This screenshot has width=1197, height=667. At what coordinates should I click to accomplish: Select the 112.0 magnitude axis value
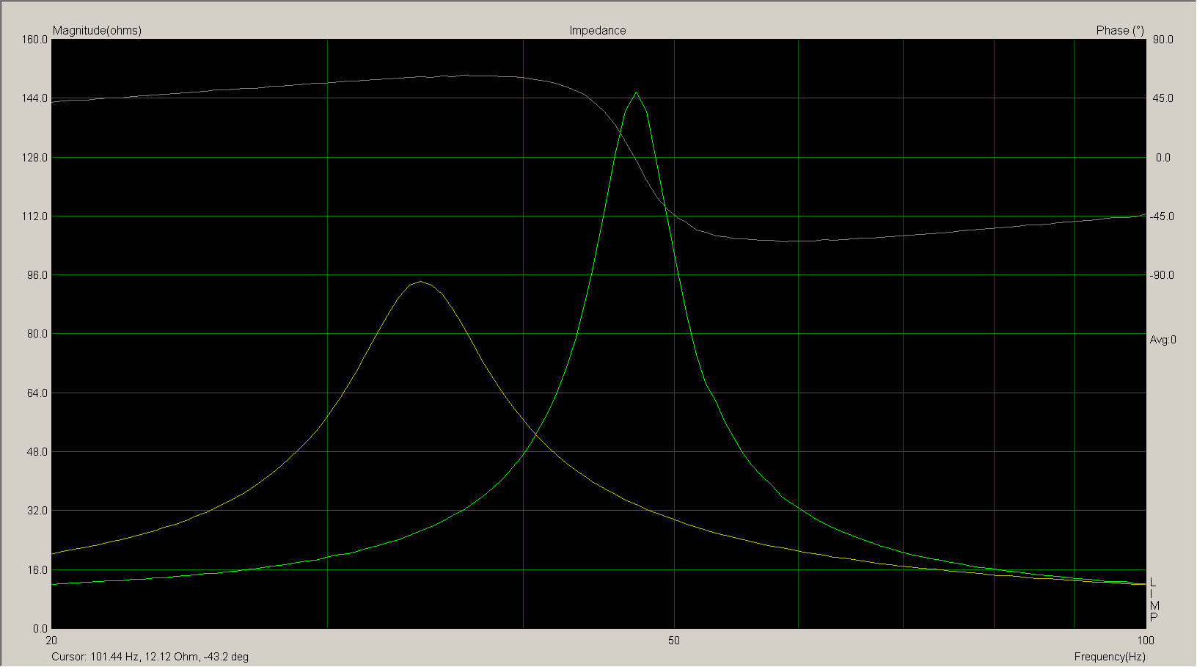(35, 216)
